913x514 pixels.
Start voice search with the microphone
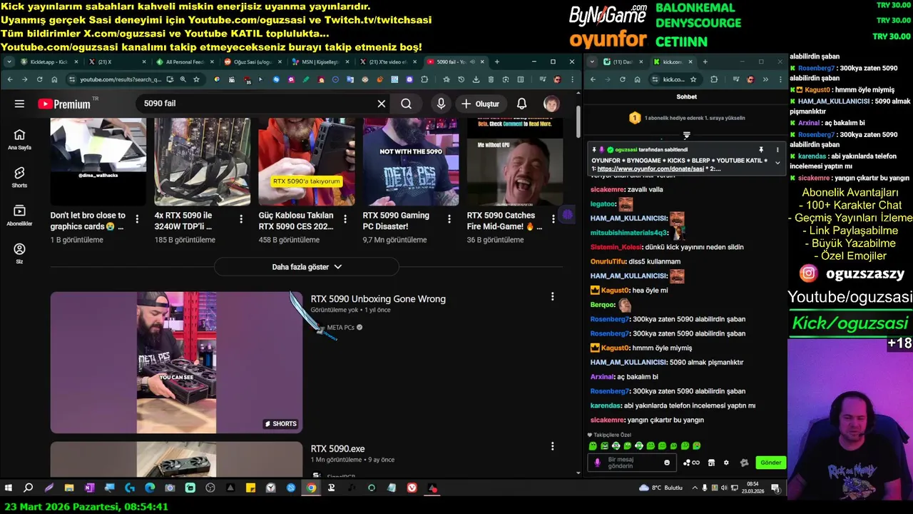[441, 104]
